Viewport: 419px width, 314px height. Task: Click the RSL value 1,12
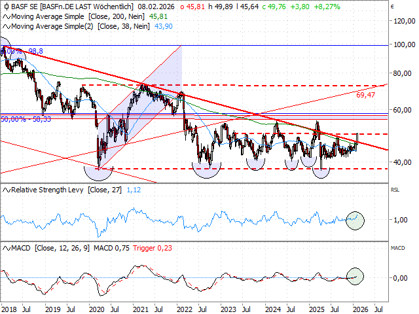134,190
